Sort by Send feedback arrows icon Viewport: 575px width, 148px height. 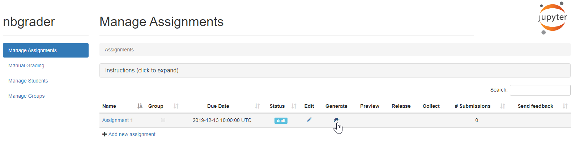point(565,106)
